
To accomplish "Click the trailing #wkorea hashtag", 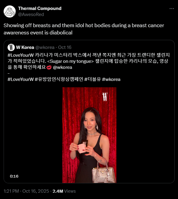I will (x=111, y=79).
